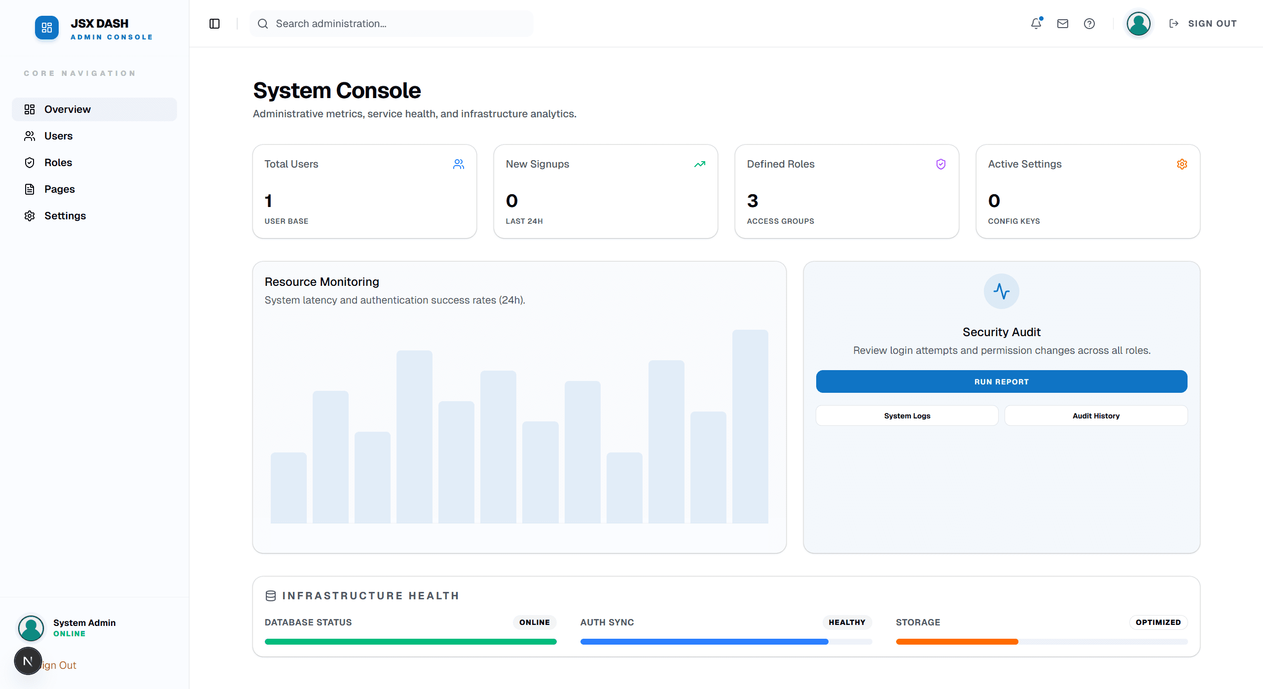Click the OPTIMIZED storage badge
1263x689 pixels.
pyautogui.click(x=1158, y=622)
